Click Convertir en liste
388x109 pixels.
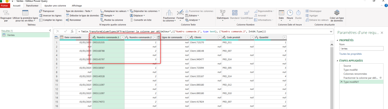pos(141,20)
